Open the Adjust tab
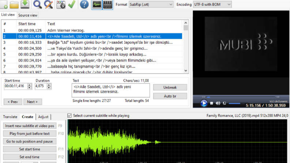Screen dimensions: 290x163 tap(43, 117)
